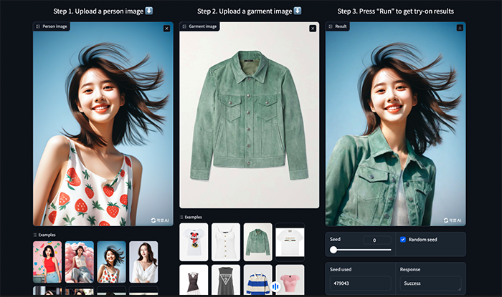Viewport: 502px width, 297px height.
Task: Click the Result panel label icon
Action: click(331, 26)
